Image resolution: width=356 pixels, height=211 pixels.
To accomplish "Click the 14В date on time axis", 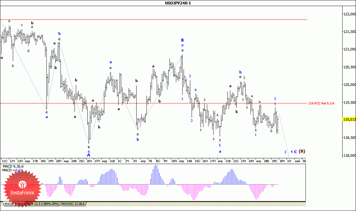I will [189, 161].
